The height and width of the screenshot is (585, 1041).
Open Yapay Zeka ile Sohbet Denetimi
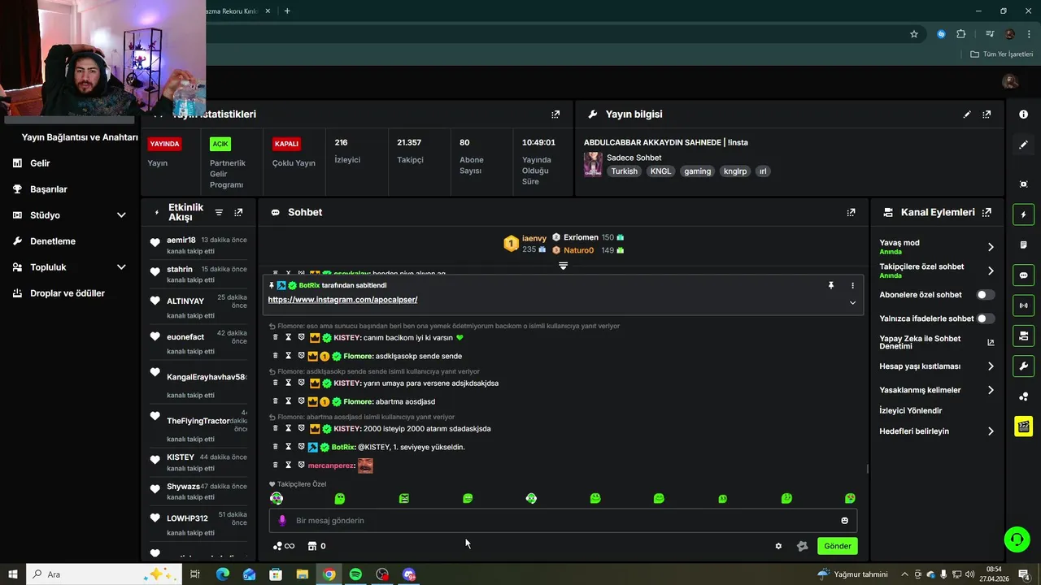(937, 342)
